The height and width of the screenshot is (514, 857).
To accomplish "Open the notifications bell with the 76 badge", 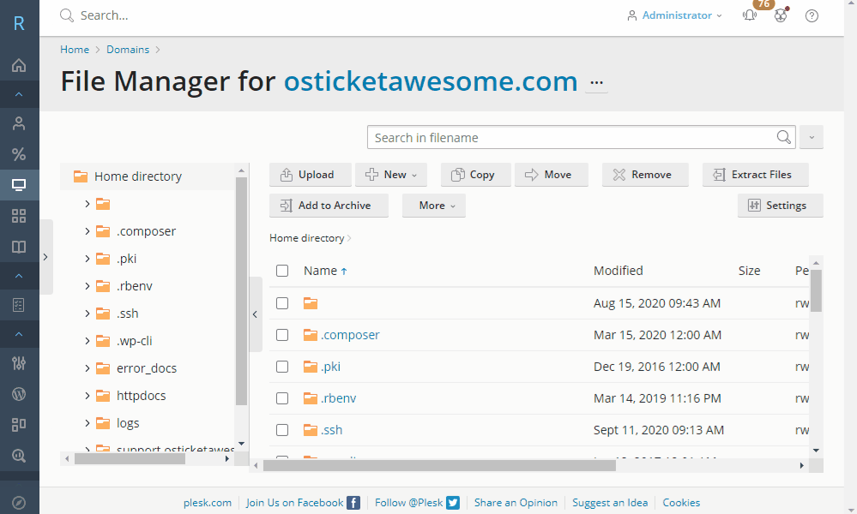I will [750, 15].
